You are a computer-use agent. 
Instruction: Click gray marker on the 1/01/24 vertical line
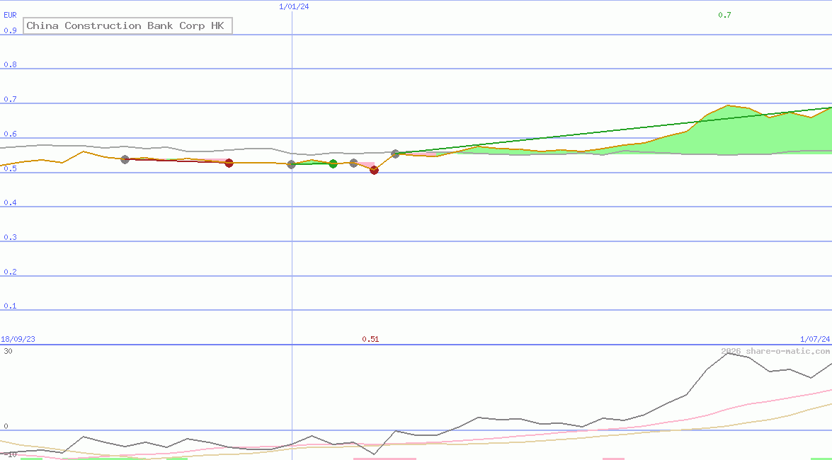pos(291,164)
